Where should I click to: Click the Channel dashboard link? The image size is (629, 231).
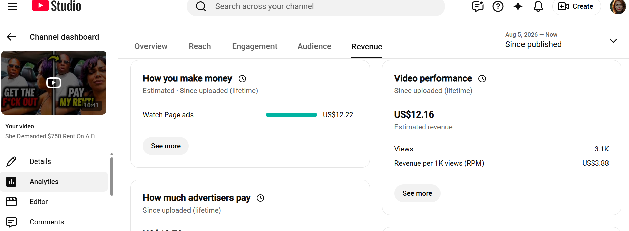(64, 37)
